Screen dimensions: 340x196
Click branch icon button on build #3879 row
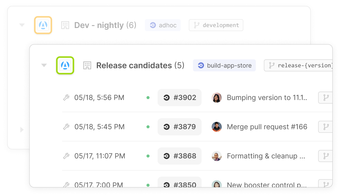click(326, 127)
